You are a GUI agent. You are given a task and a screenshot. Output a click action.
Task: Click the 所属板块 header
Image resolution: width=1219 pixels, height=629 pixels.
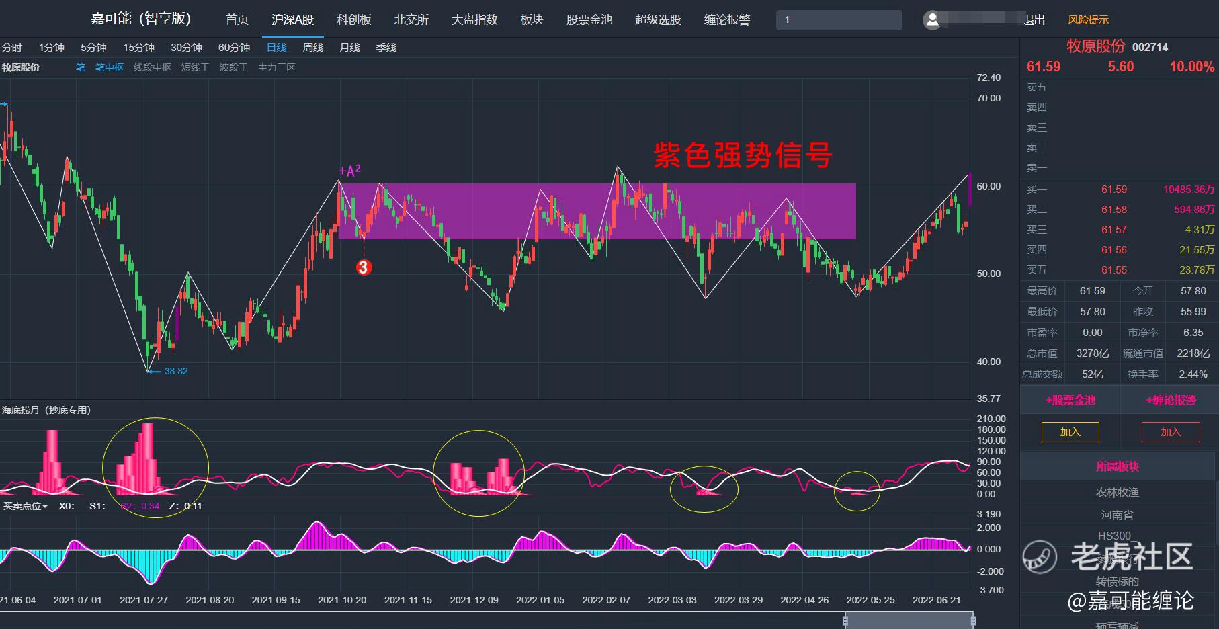[1118, 466]
